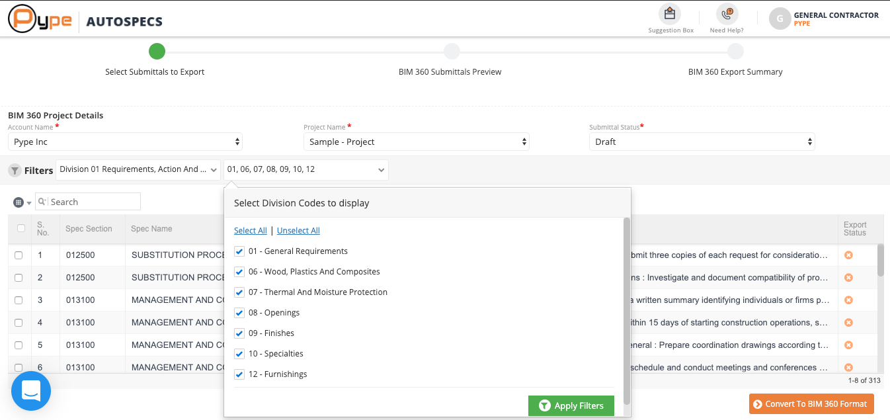This screenshot has width=890, height=420.
Task: Expand the Account Name dropdown
Action: point(125,142)
